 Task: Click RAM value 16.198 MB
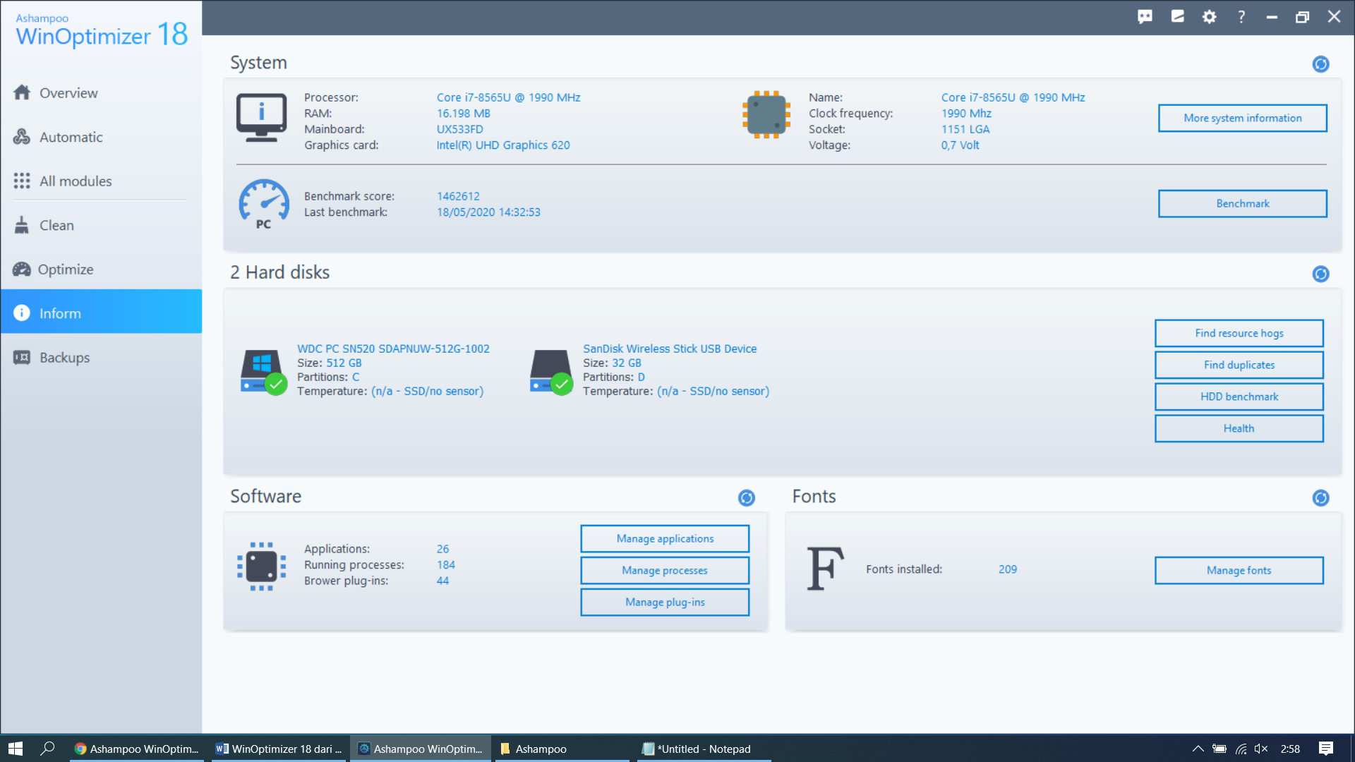[463, 113]
